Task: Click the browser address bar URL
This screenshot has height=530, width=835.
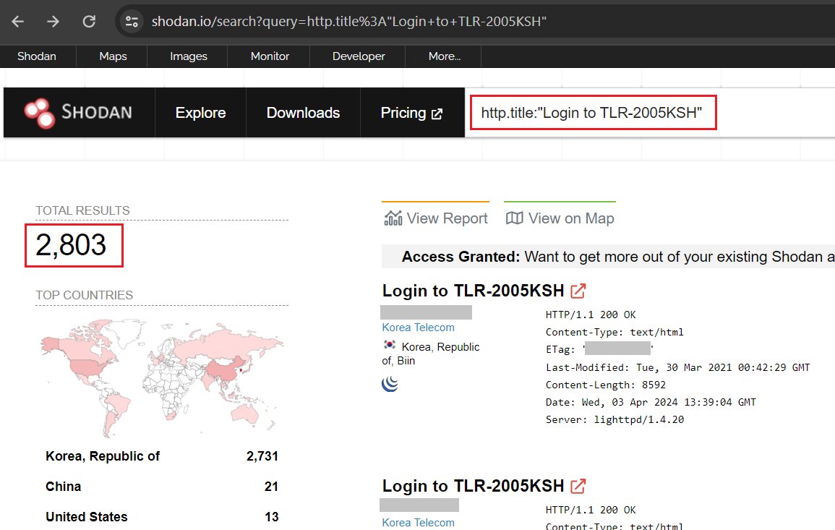Action: pyautogui.click(x=348, y=21)
